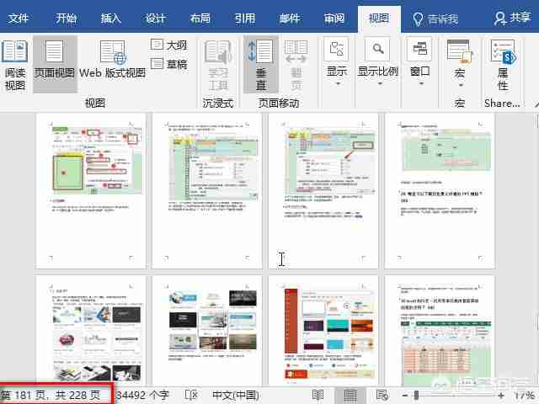Click the proofing check icon in status bar
This screenshot has height=404, width=539.
pyautogui.click(x=191, y=395)
